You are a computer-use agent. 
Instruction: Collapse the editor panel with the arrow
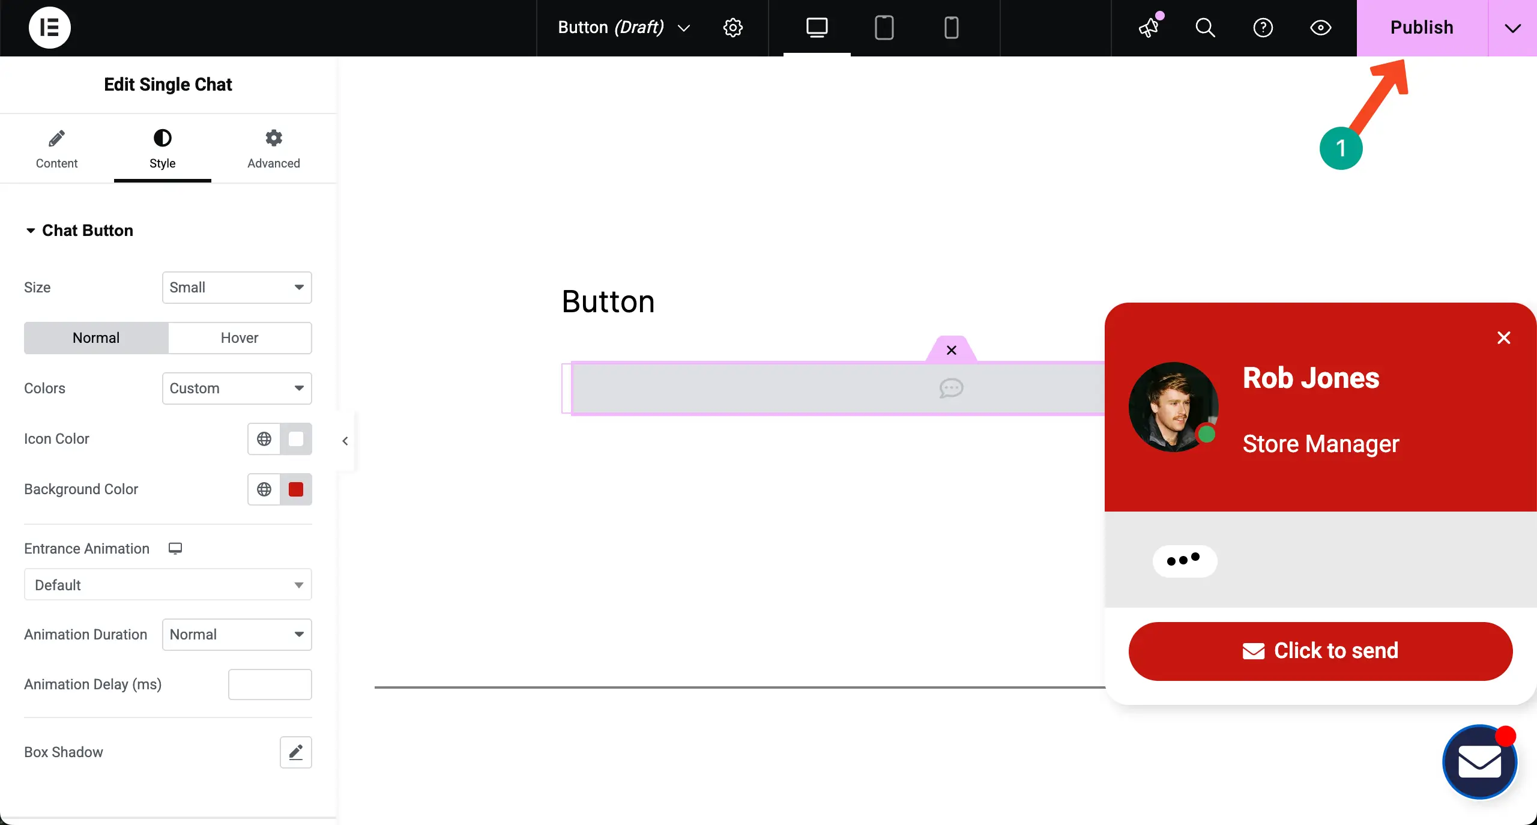pyautogui.click(x=345, y=441)
